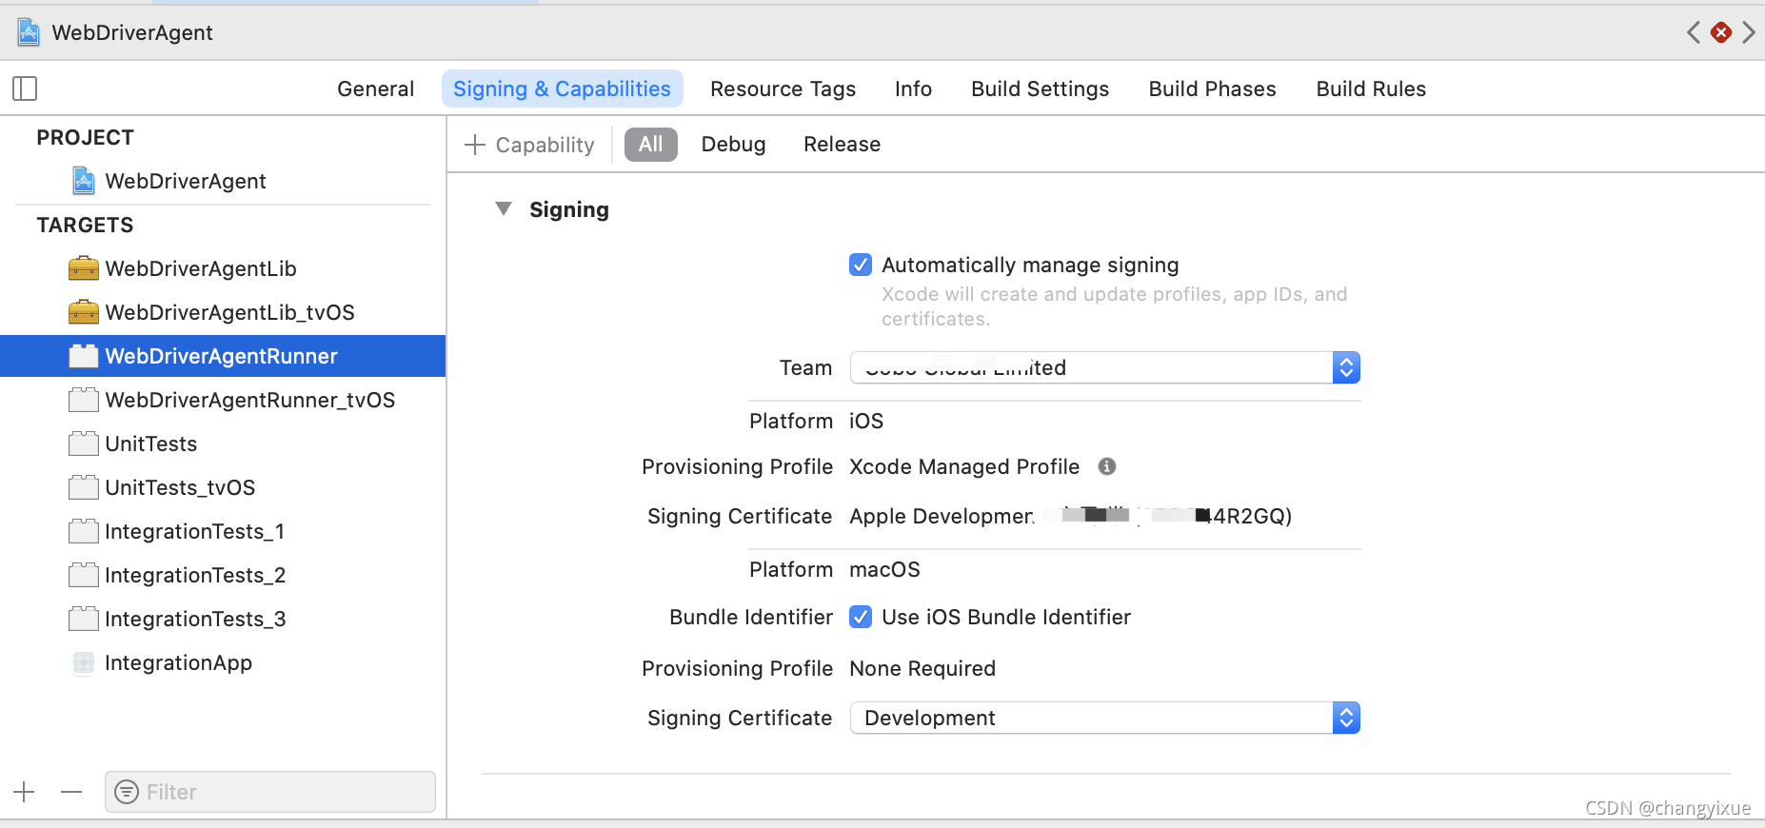Viewport: 1765px width, 828px height.
Task: Select IntegrationTests_3 target row
Action: pyautogui.click(x=223, y=619)
